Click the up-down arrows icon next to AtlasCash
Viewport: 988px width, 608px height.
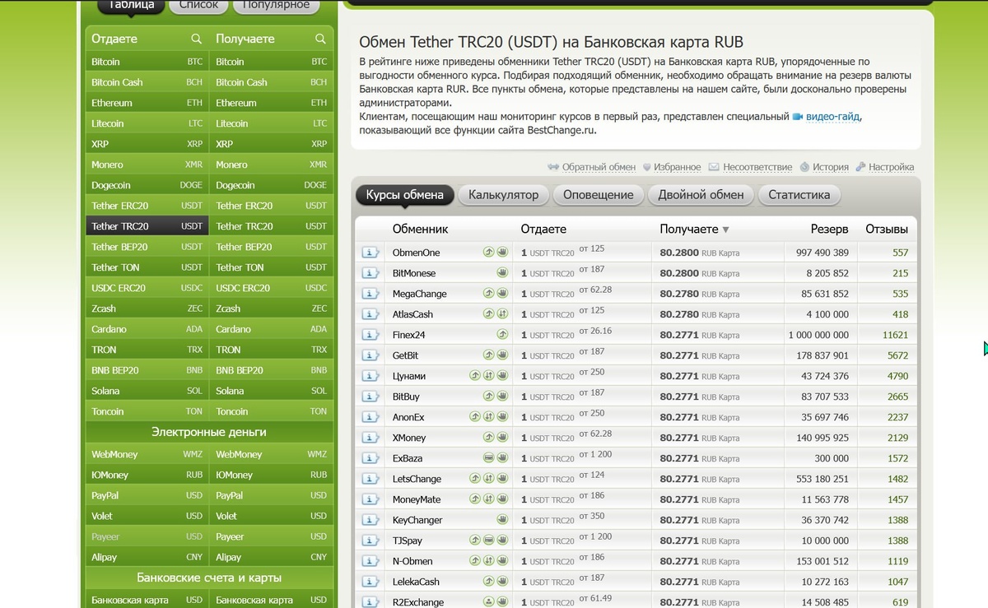pos(502,314)
